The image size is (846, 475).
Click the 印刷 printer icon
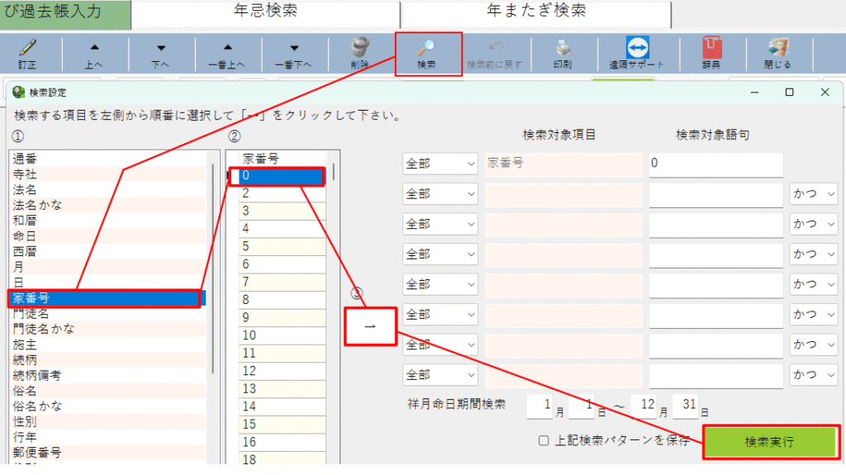[x=562, y=50]
